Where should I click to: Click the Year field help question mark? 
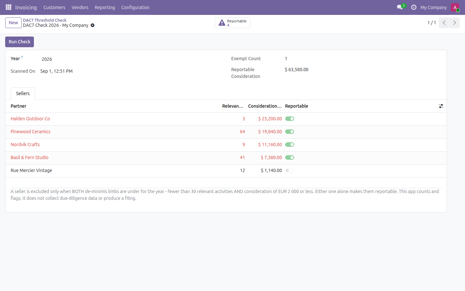coord(22,57)
